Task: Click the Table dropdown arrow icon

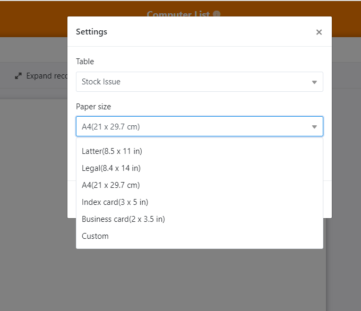Action: coord(314,82)
